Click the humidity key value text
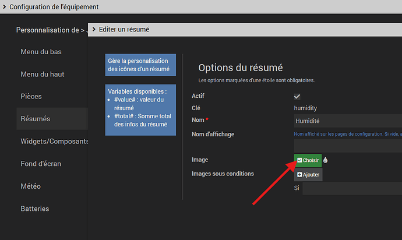The height and width of the screenshot is (240, 402). pyautogui.click(x=305, y=108)
